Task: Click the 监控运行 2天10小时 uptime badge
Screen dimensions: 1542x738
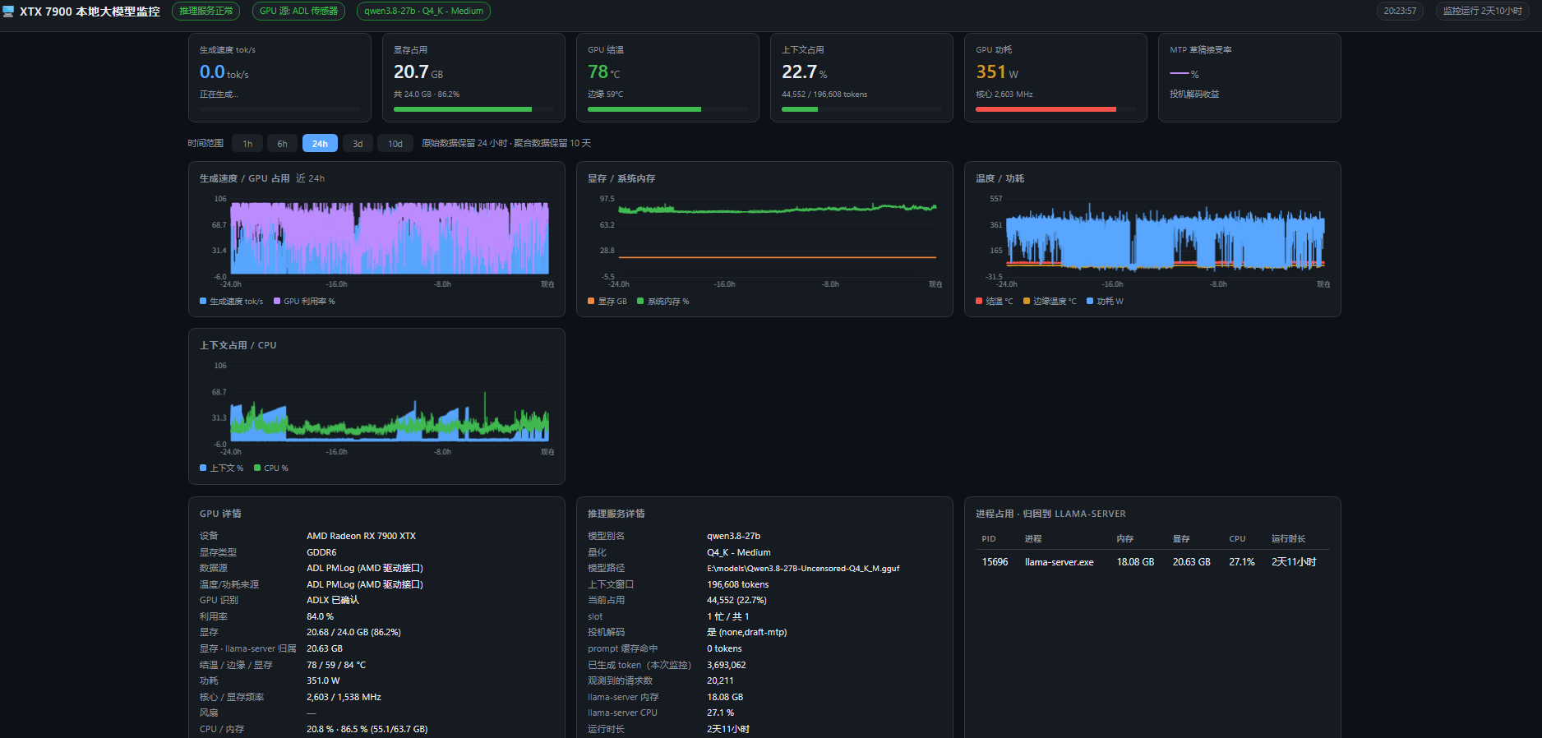Action: tap(1482, 11)
